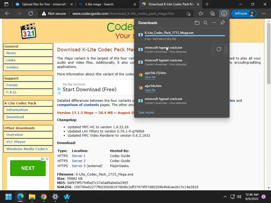Open the Forum menu item

pos(28,85)
